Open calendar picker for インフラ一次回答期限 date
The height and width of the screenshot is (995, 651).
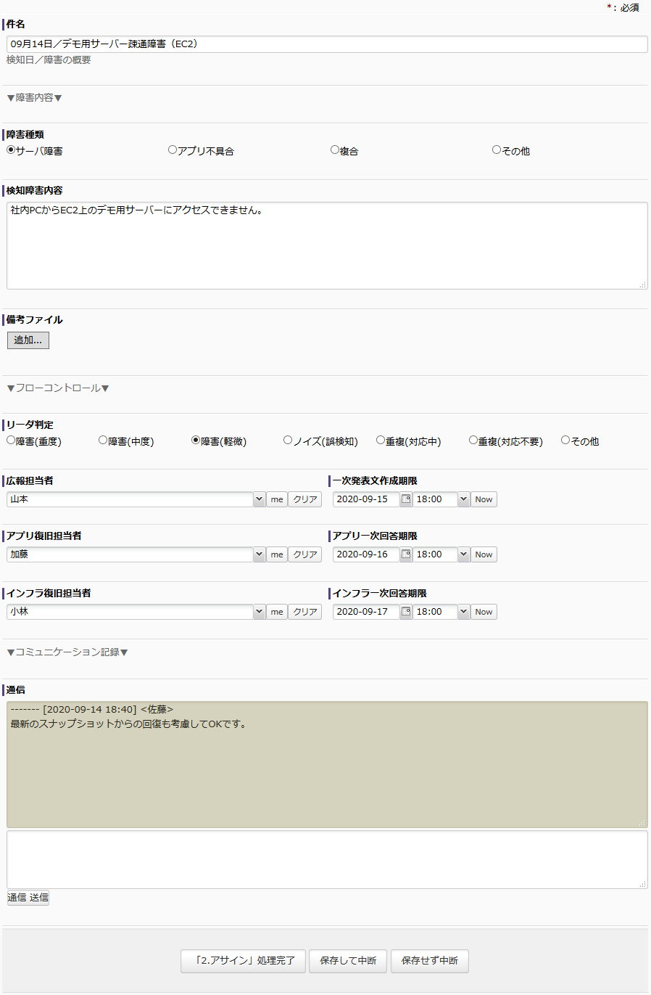(x=406, y=612)
